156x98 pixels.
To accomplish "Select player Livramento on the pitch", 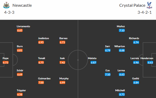I will click(23, 26).
